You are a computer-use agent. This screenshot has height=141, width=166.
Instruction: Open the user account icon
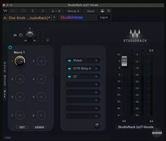point(102,11)
